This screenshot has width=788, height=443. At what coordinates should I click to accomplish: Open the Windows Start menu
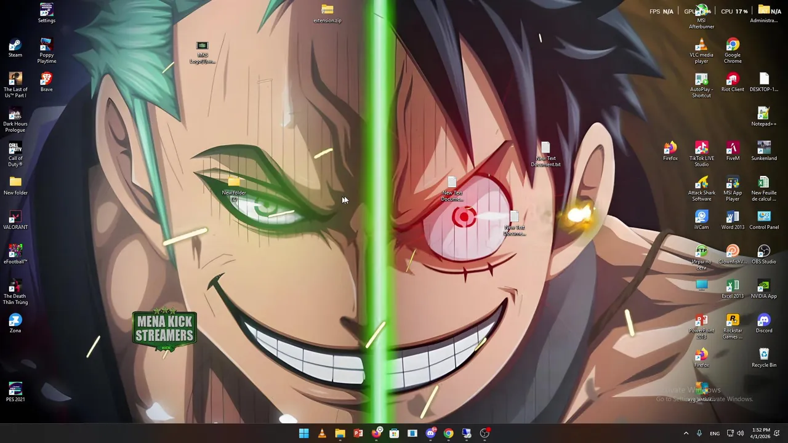(x=304, y=433)
